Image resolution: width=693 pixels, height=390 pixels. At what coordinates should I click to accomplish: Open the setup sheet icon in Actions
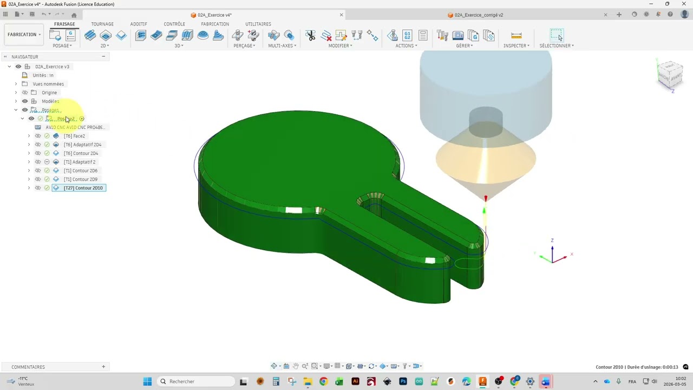click(x=423, y=35)
